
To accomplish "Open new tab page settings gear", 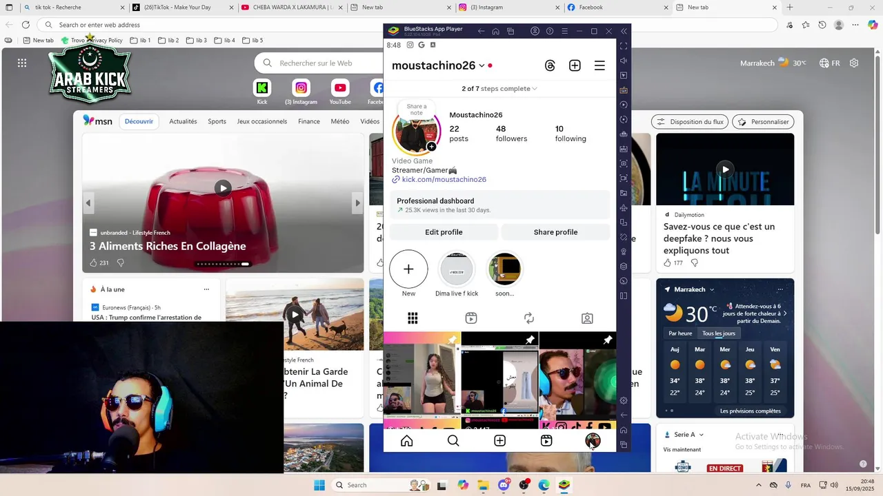I will coord(854,63).
